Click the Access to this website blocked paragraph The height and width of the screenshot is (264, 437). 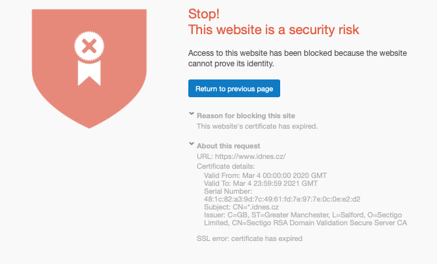[297, 58]
